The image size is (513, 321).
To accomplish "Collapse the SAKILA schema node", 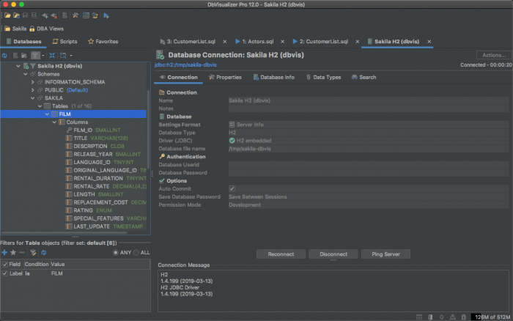I will pyautogui.click(x=33, y=98).
